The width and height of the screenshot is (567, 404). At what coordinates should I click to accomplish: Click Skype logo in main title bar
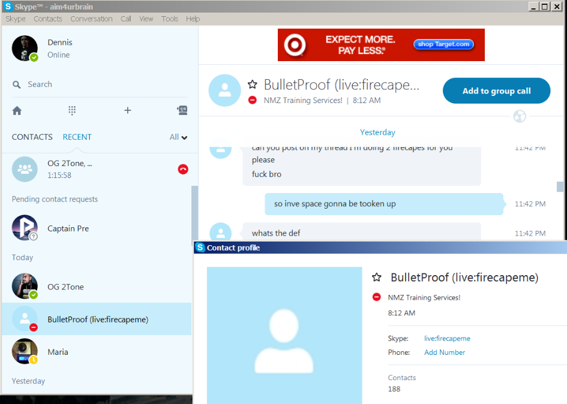tap(8, 7)
